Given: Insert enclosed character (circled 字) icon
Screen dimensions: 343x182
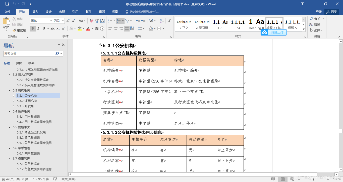Looking at the screenshot, I should tap(102, 28).
